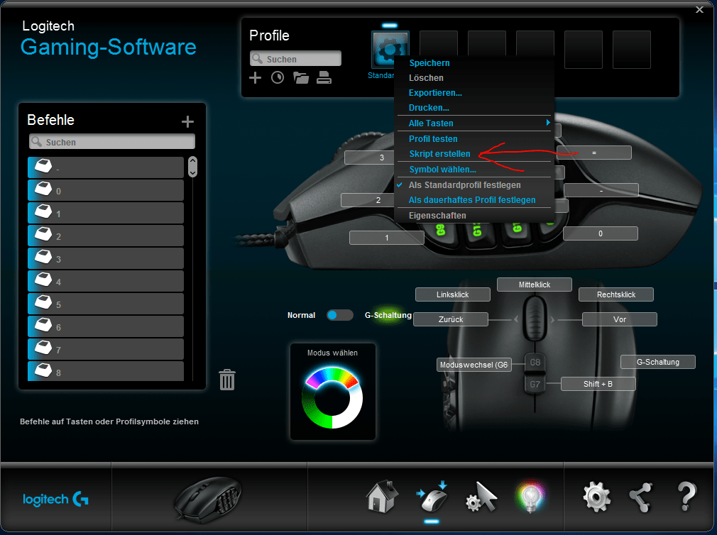Screen dimensions: 717x535
Task: Add a new command in the Befehle panel
Action: [187, 121]
